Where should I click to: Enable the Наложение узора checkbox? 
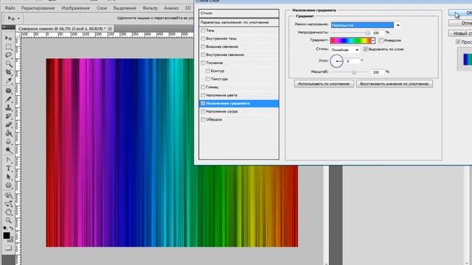204,111
